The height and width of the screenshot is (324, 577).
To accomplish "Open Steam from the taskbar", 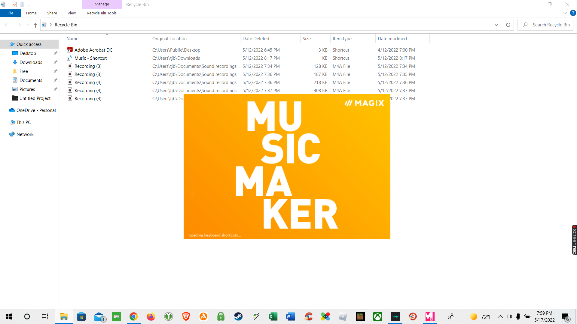I will (238, 316).
